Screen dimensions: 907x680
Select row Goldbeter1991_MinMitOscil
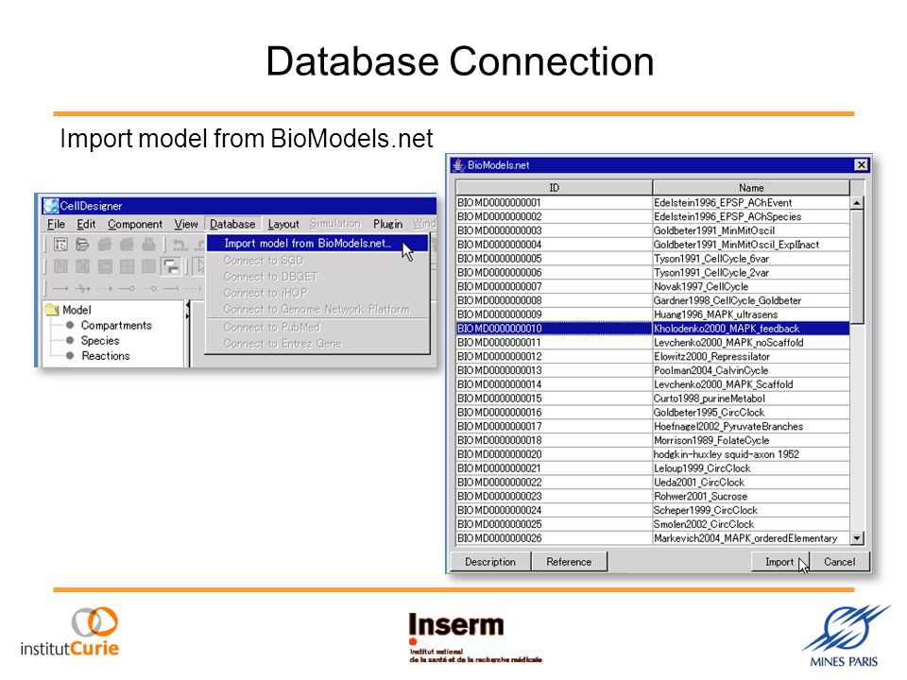point(653,230)
